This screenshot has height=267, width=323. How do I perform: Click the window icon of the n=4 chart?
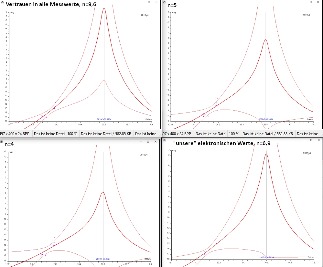2,142
